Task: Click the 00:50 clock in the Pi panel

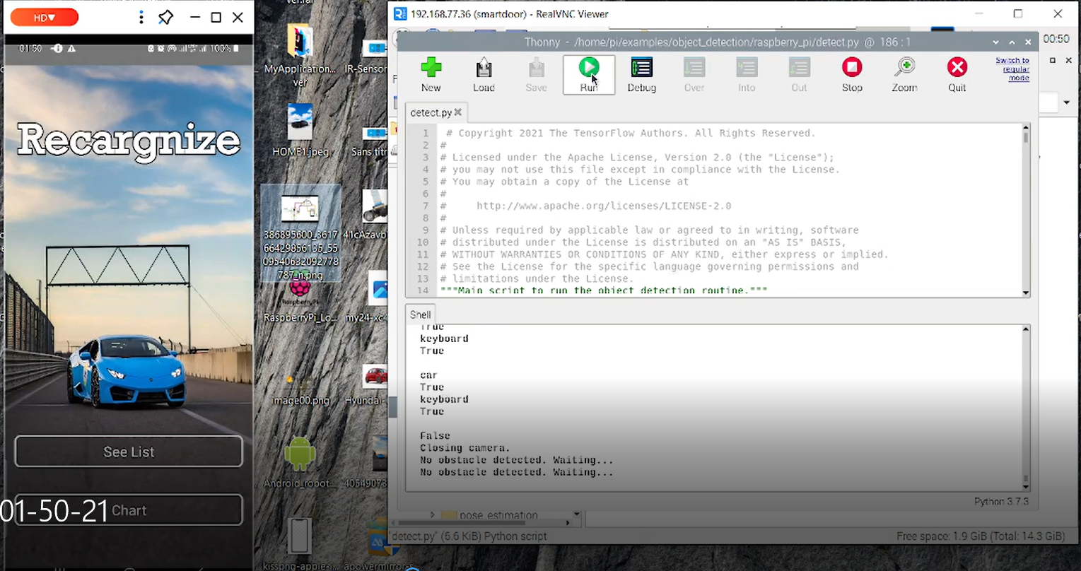Action: pos(1056,39)
